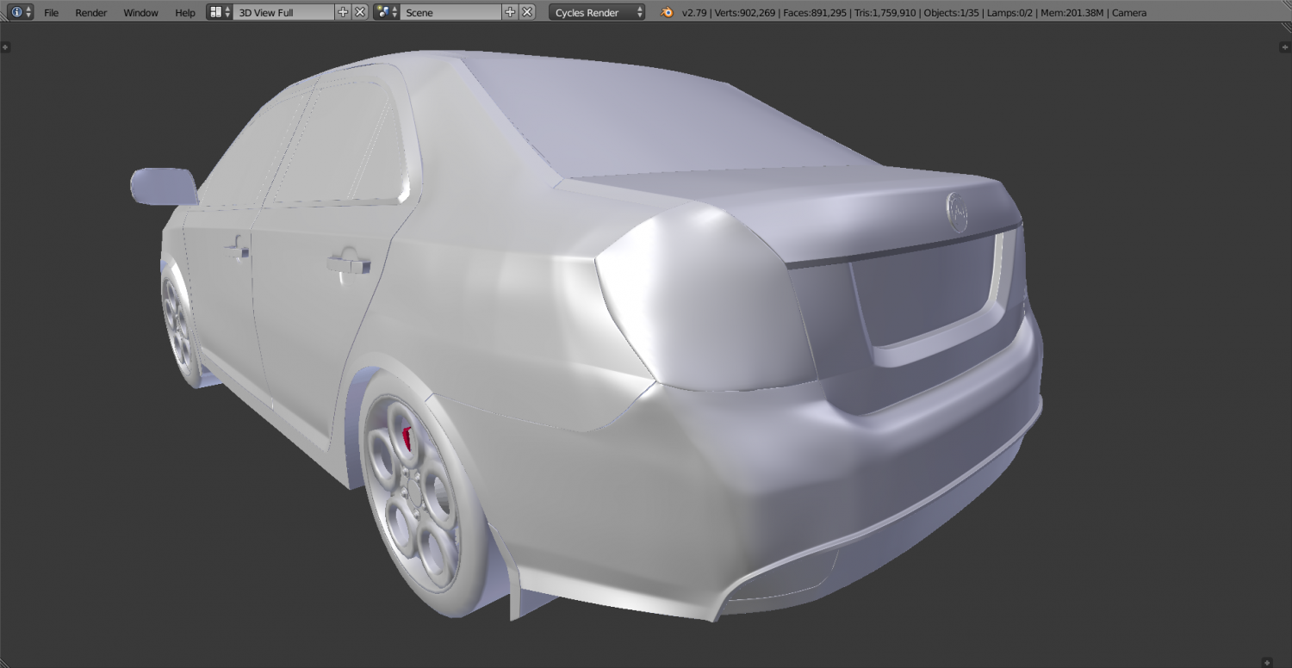Delete the active scene
Image resolution: width=1292 pixels, height=668 pixels.
527,13
